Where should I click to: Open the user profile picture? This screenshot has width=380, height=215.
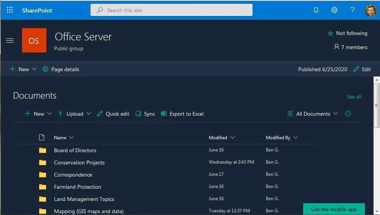(x=370, y=10)
